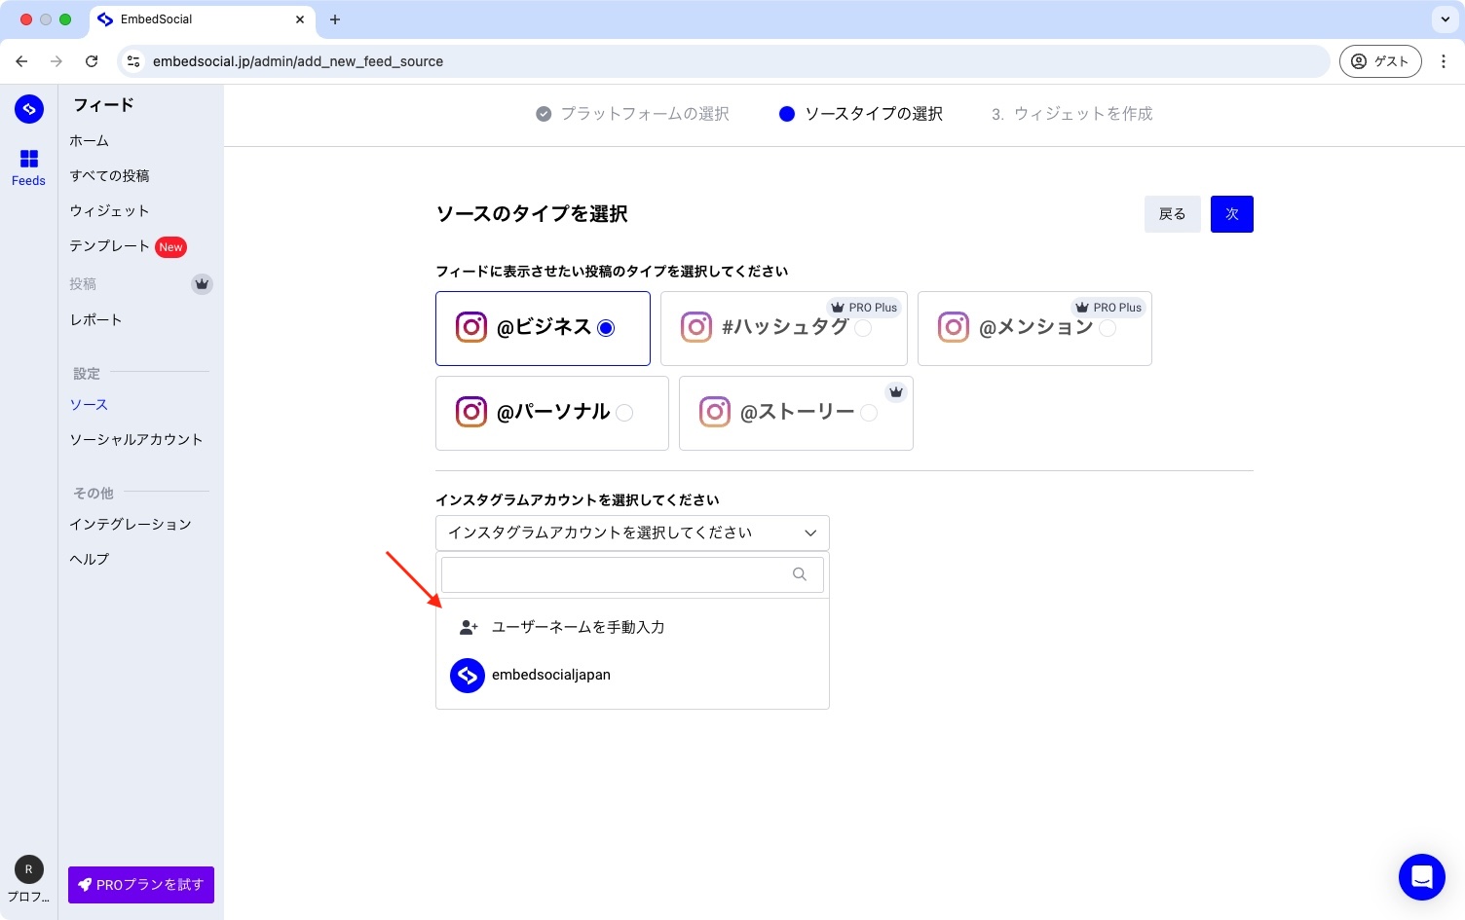Click the ゲスト profile button

1380,61
